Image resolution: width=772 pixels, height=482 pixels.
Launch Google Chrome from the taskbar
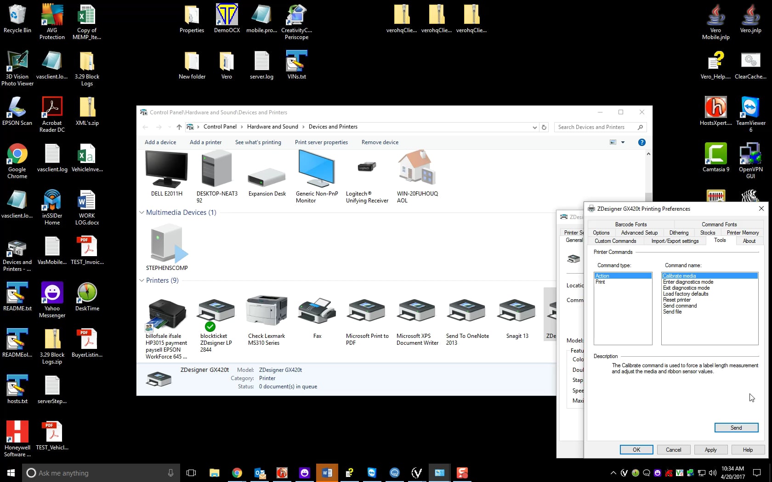pos(237,472)
